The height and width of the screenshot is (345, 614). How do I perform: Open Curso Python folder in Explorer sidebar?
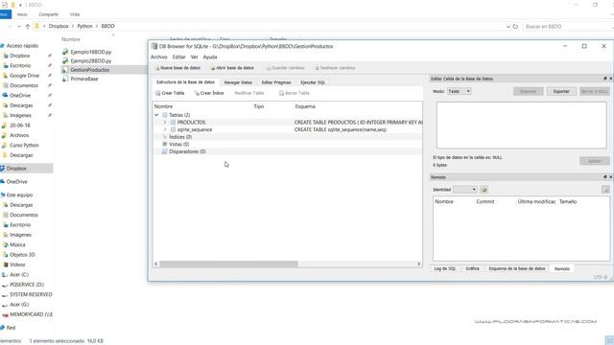point(24,145)
